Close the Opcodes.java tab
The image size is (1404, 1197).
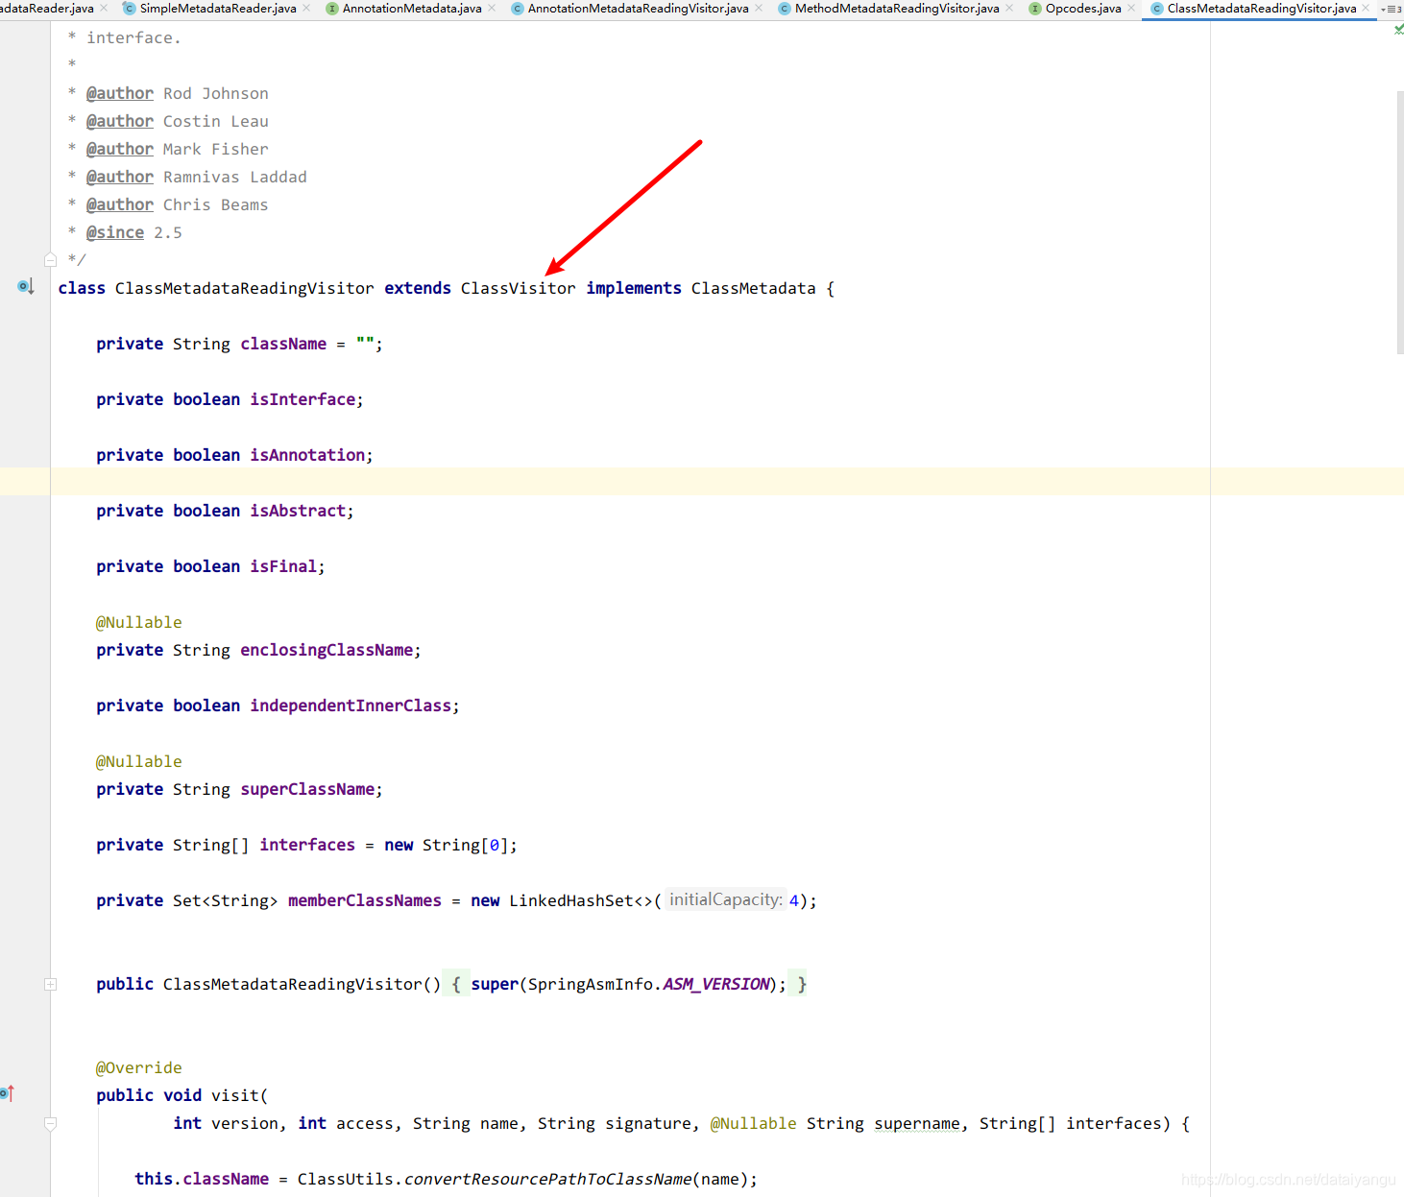1131,9
